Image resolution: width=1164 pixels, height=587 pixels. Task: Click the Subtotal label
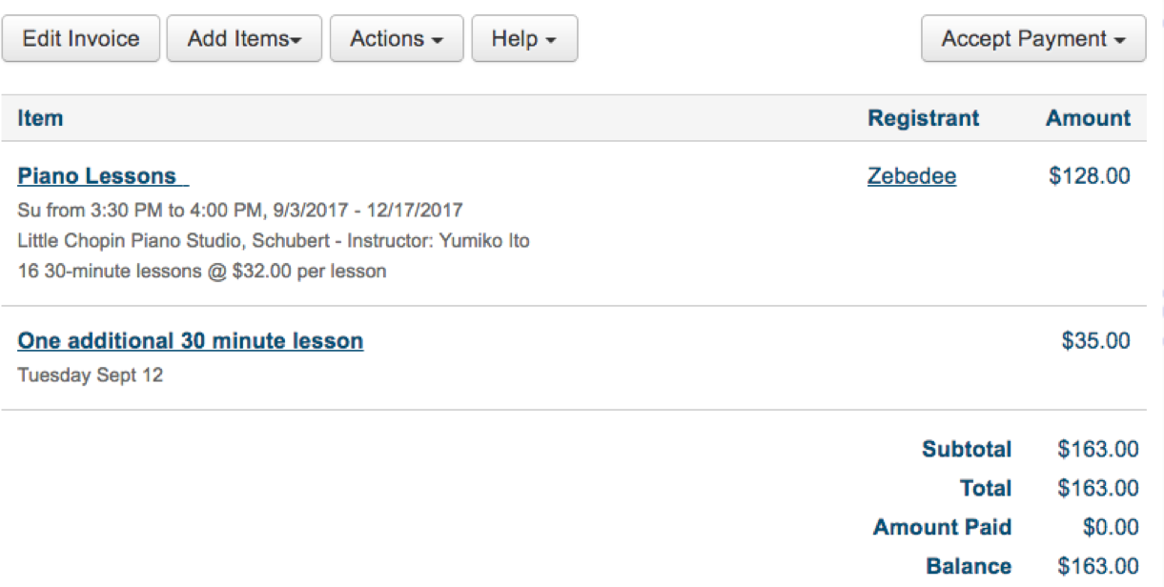(x=967, y=450)
